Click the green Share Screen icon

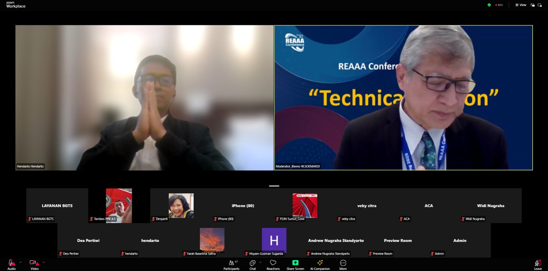295,263
